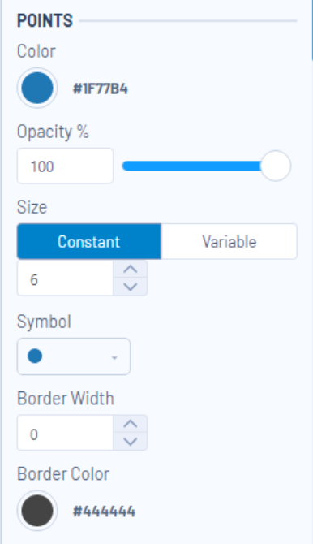Click the panel's vertical scrollbar thumb
The image size is (313, 544).
tap(312, 30)
